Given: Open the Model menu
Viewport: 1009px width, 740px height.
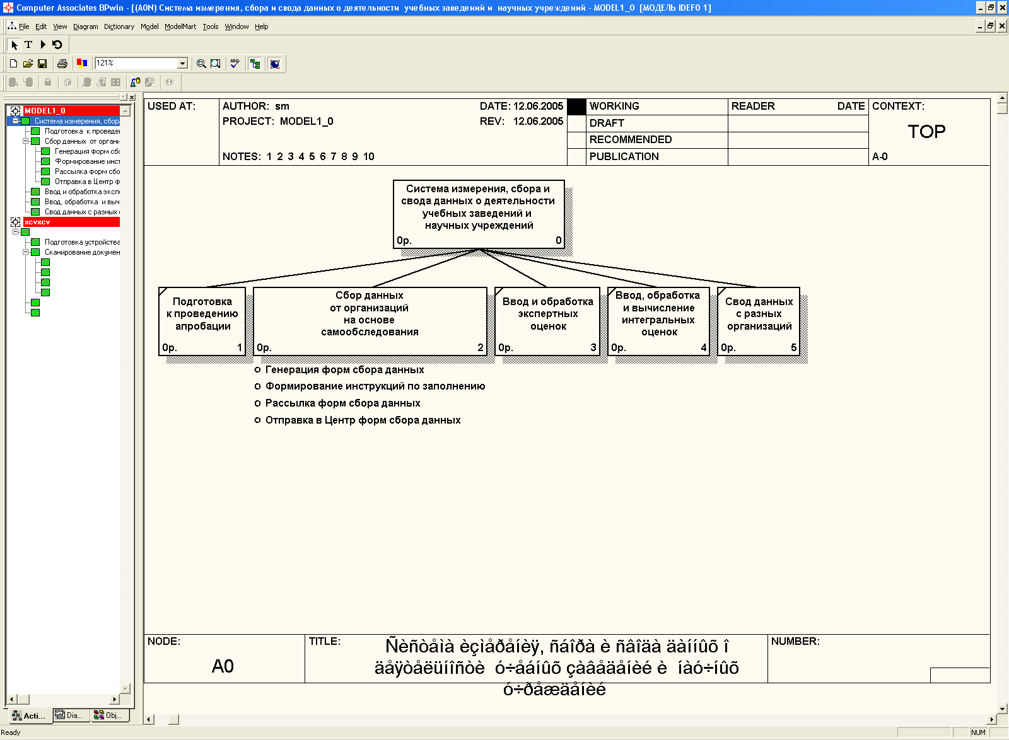Looking at the screenshot, I should click(x=149, y=26).
